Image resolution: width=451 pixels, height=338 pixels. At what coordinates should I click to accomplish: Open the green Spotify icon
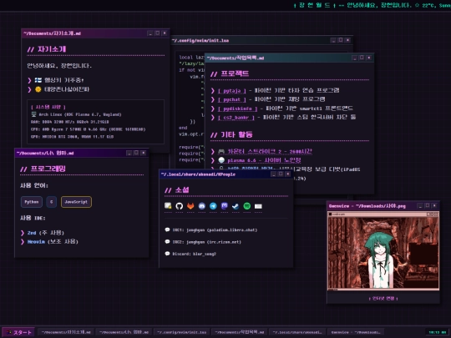pos(246,206)
